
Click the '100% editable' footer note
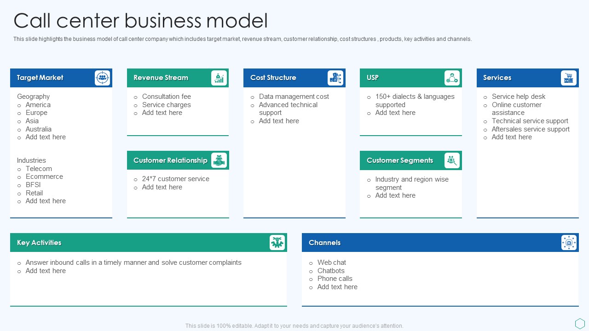coord(294,326)
